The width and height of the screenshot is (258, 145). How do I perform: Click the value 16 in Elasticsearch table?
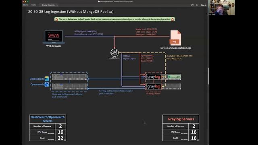60,132
